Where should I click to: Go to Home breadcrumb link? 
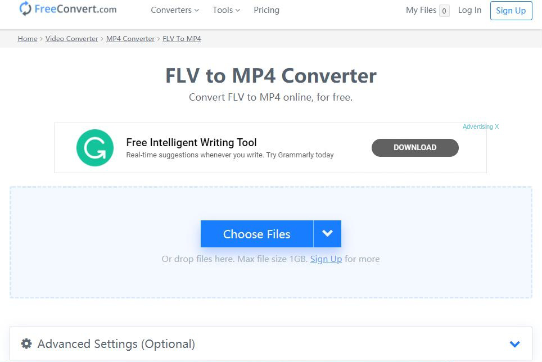(28, 39)
